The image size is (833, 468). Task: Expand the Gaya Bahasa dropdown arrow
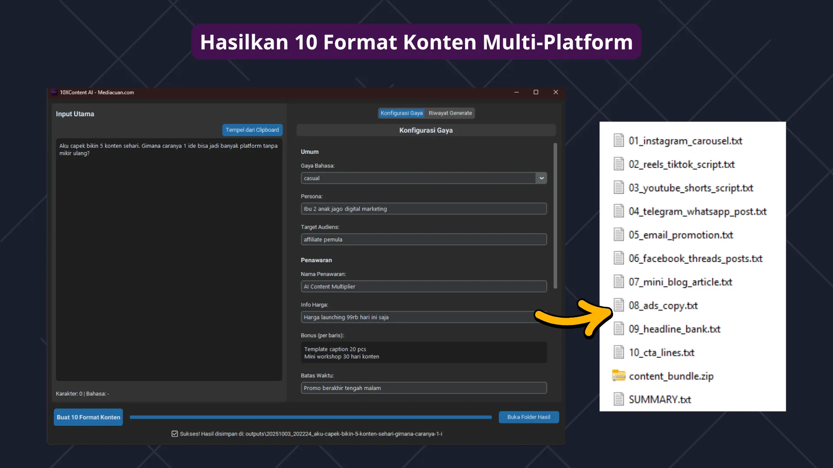point(541,178)
